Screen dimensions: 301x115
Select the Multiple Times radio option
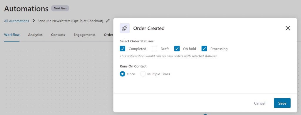coord(143,74)
